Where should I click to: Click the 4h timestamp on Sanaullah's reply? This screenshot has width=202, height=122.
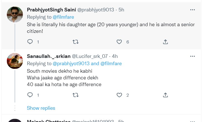click(x=115, y=57)
